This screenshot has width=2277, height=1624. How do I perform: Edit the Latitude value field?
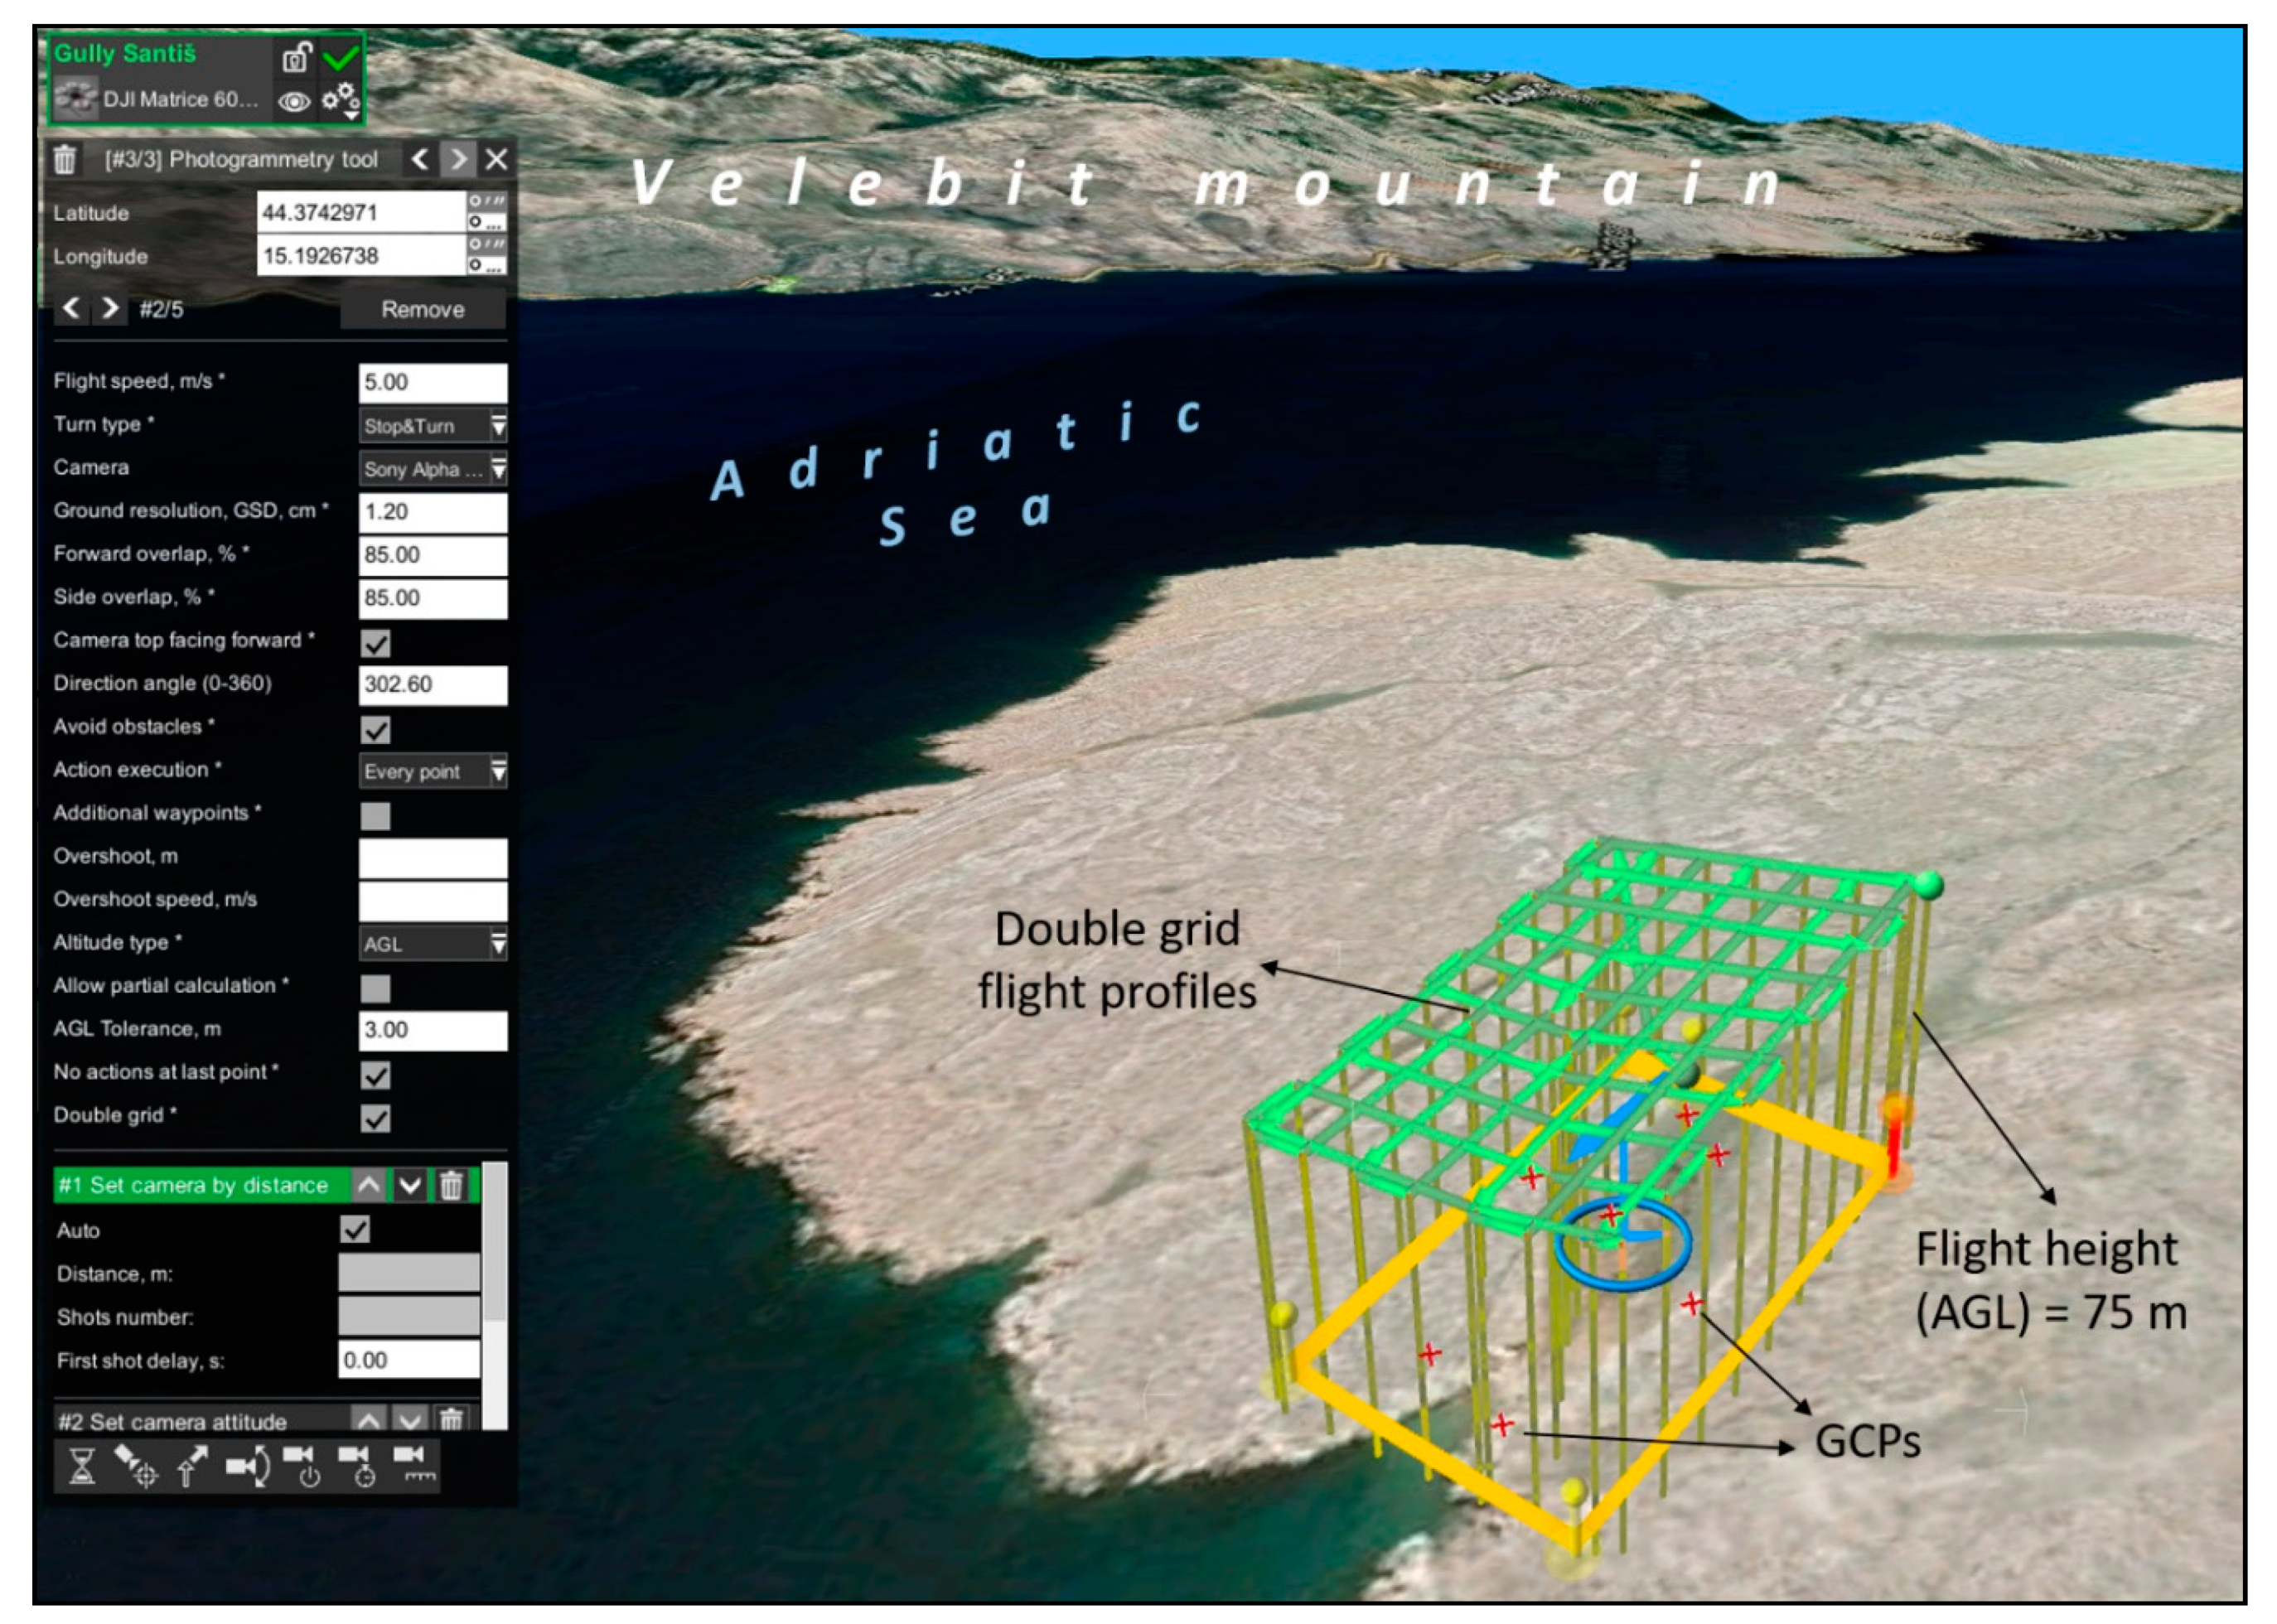(x=362, y=212)
